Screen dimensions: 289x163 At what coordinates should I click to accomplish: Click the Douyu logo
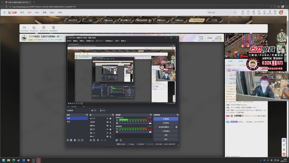coord(12,12)
